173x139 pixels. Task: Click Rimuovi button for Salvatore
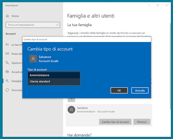tap(142, 122)
